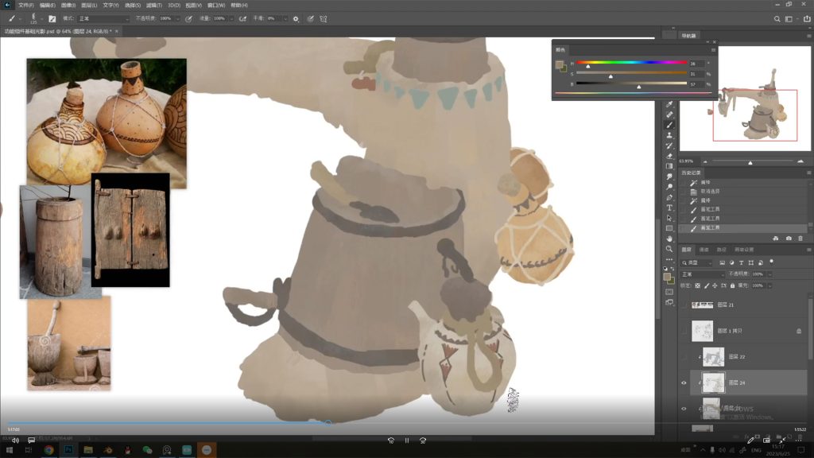Image resolution: width=814 pixels, height=458 pixels.
Task: Activate the Type (T) tool
Action: (x=669, y=208)
